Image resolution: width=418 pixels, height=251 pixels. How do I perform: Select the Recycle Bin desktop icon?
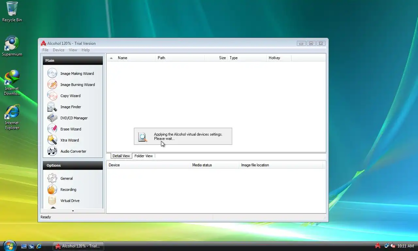coord(12,12)
